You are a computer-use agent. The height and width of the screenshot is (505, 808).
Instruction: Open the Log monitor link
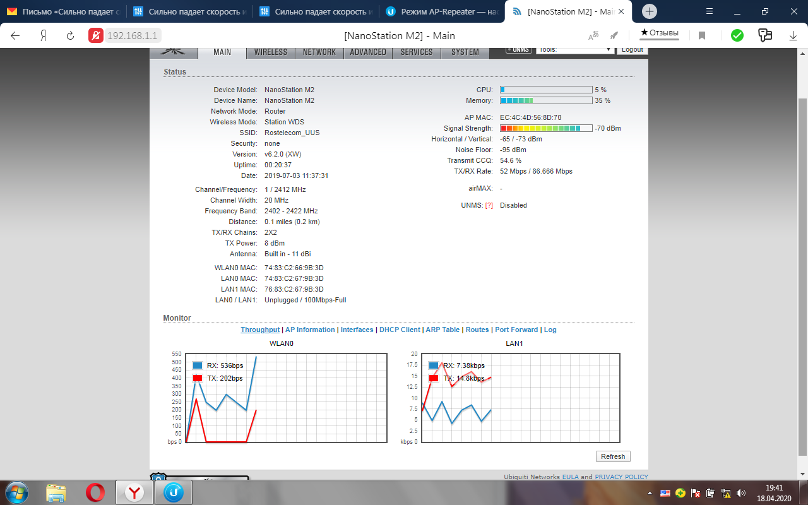tap(550, 330)
